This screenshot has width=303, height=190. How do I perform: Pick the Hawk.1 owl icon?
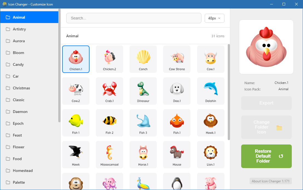pos(211,123)
